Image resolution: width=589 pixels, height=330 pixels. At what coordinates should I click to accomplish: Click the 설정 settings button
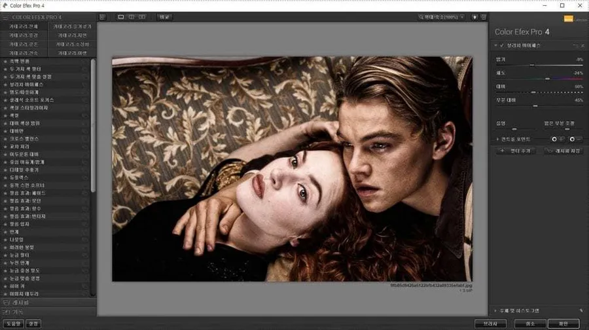tap(33, 323)
